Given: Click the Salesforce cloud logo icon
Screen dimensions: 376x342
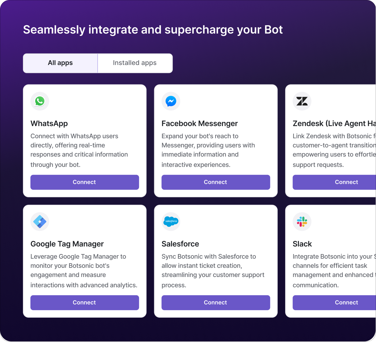Looking at the screenshot, I should pos(171,221).
